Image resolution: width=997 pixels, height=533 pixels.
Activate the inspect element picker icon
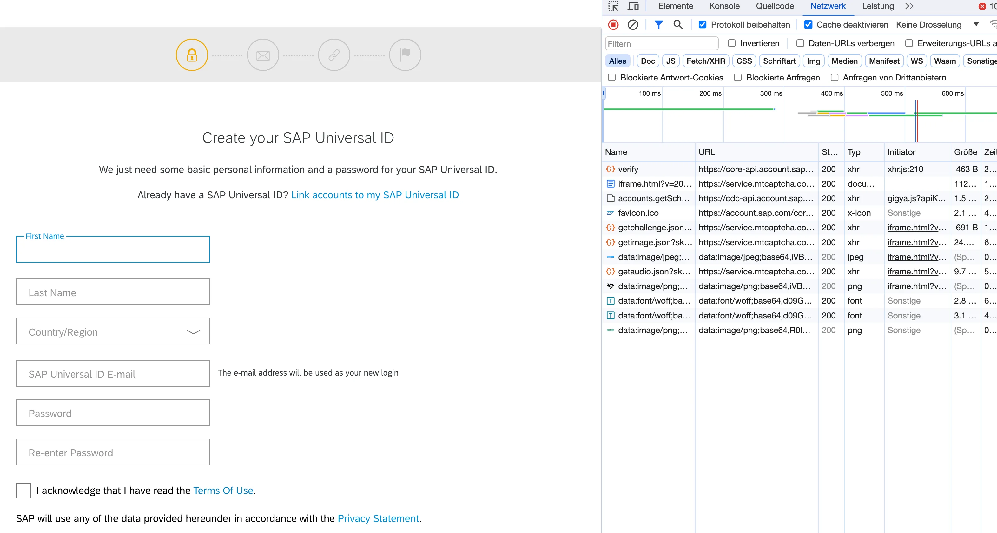(613, 6)
